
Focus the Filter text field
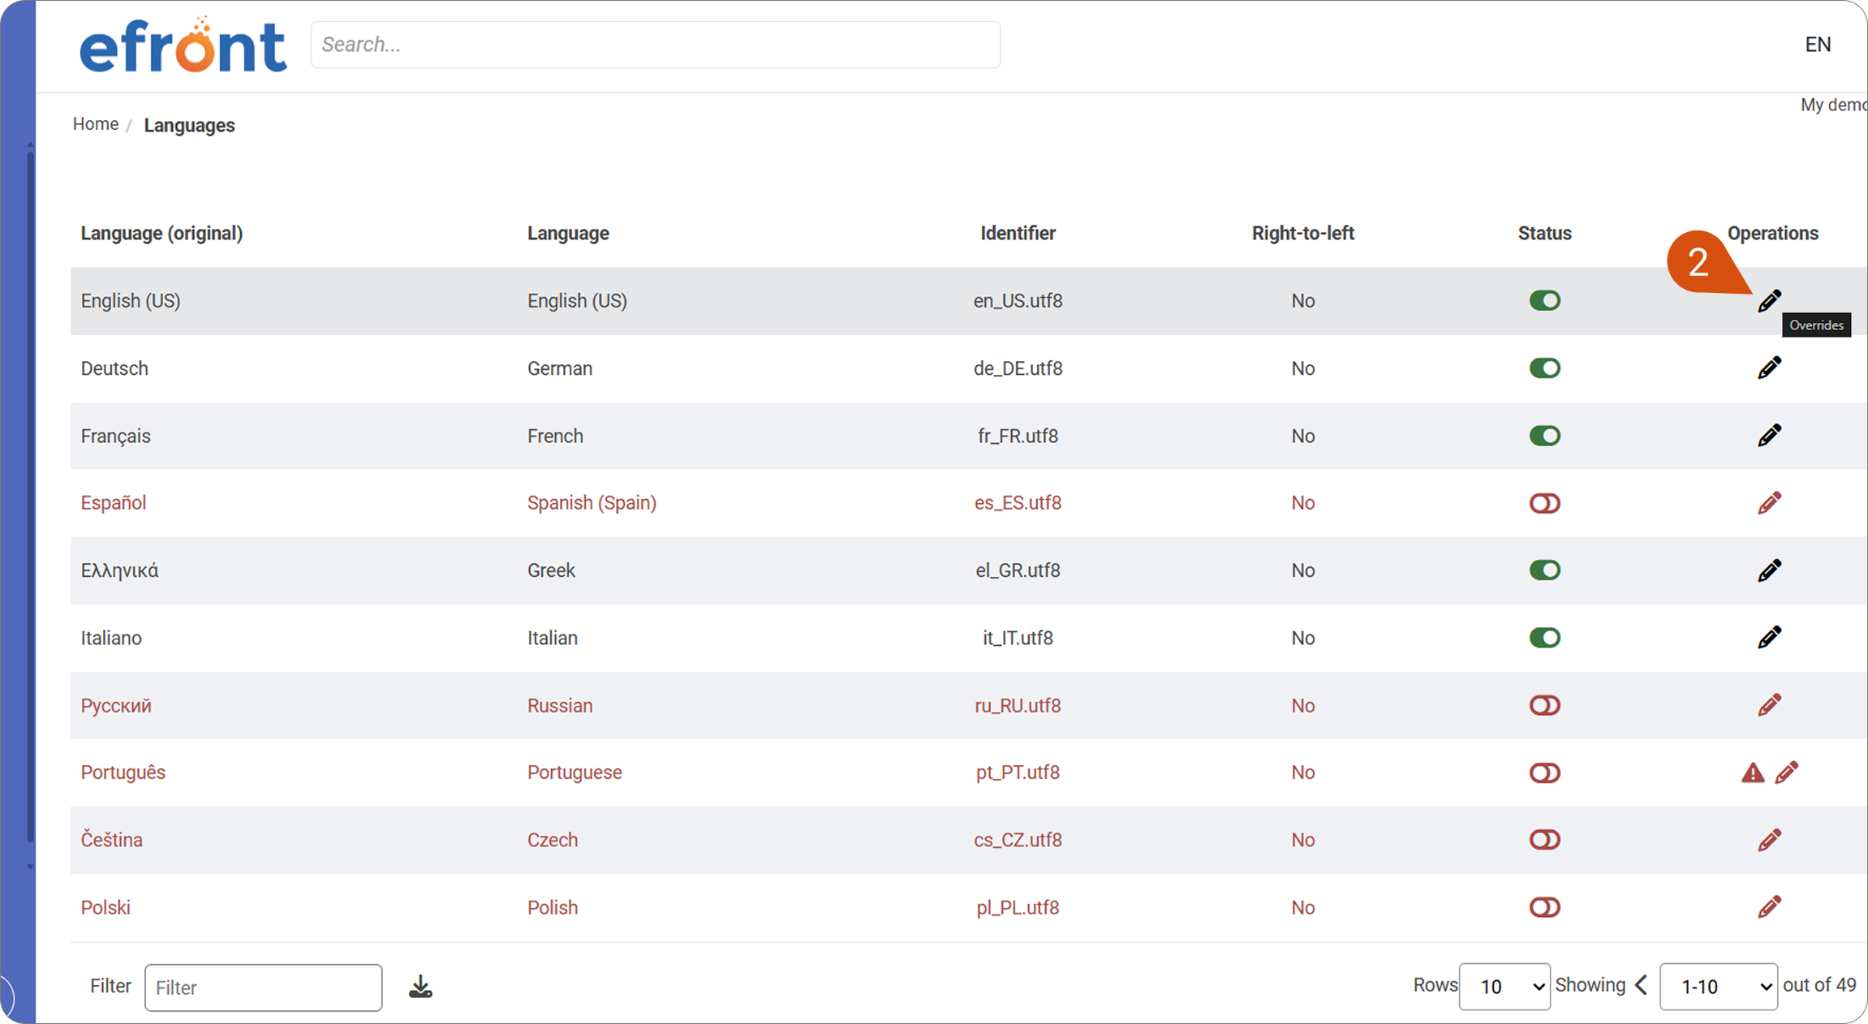[x=263, y=987]
